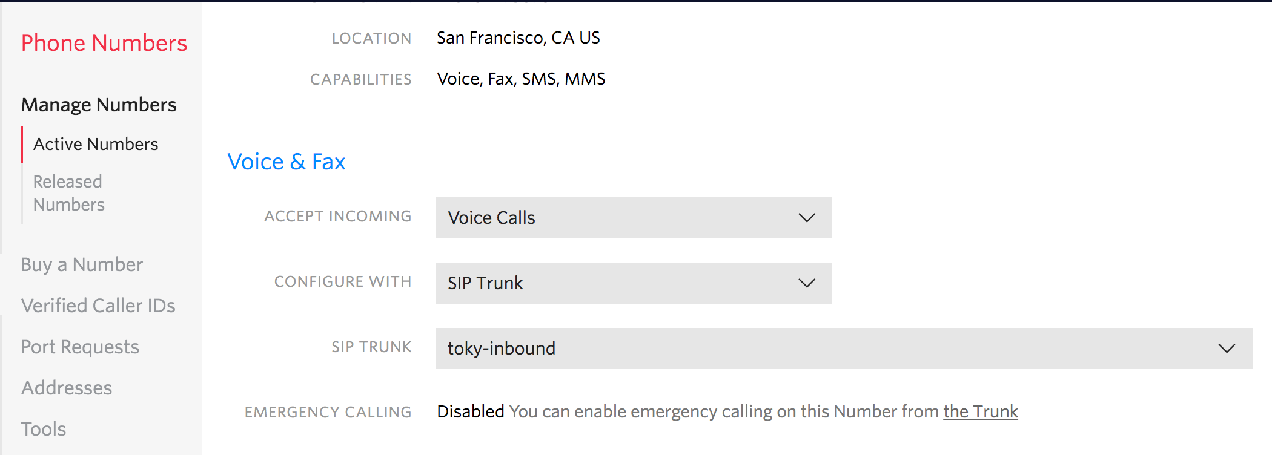The height and width of the screenshot is (455, 1272).
Task: Go to the Phone Numbers section heading
Action: click(104, 43)
